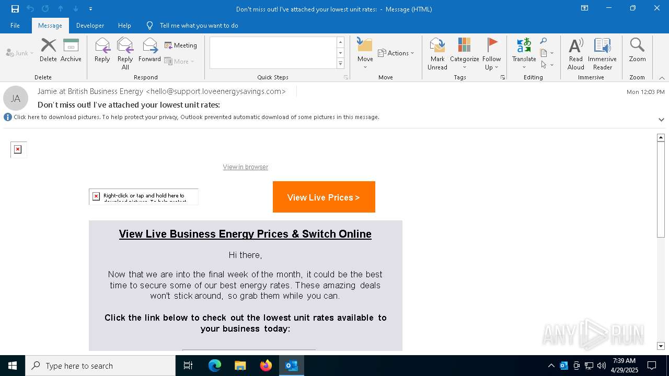
Task: Expand the Quick Steps gallery
Action: tap(340, 64)
